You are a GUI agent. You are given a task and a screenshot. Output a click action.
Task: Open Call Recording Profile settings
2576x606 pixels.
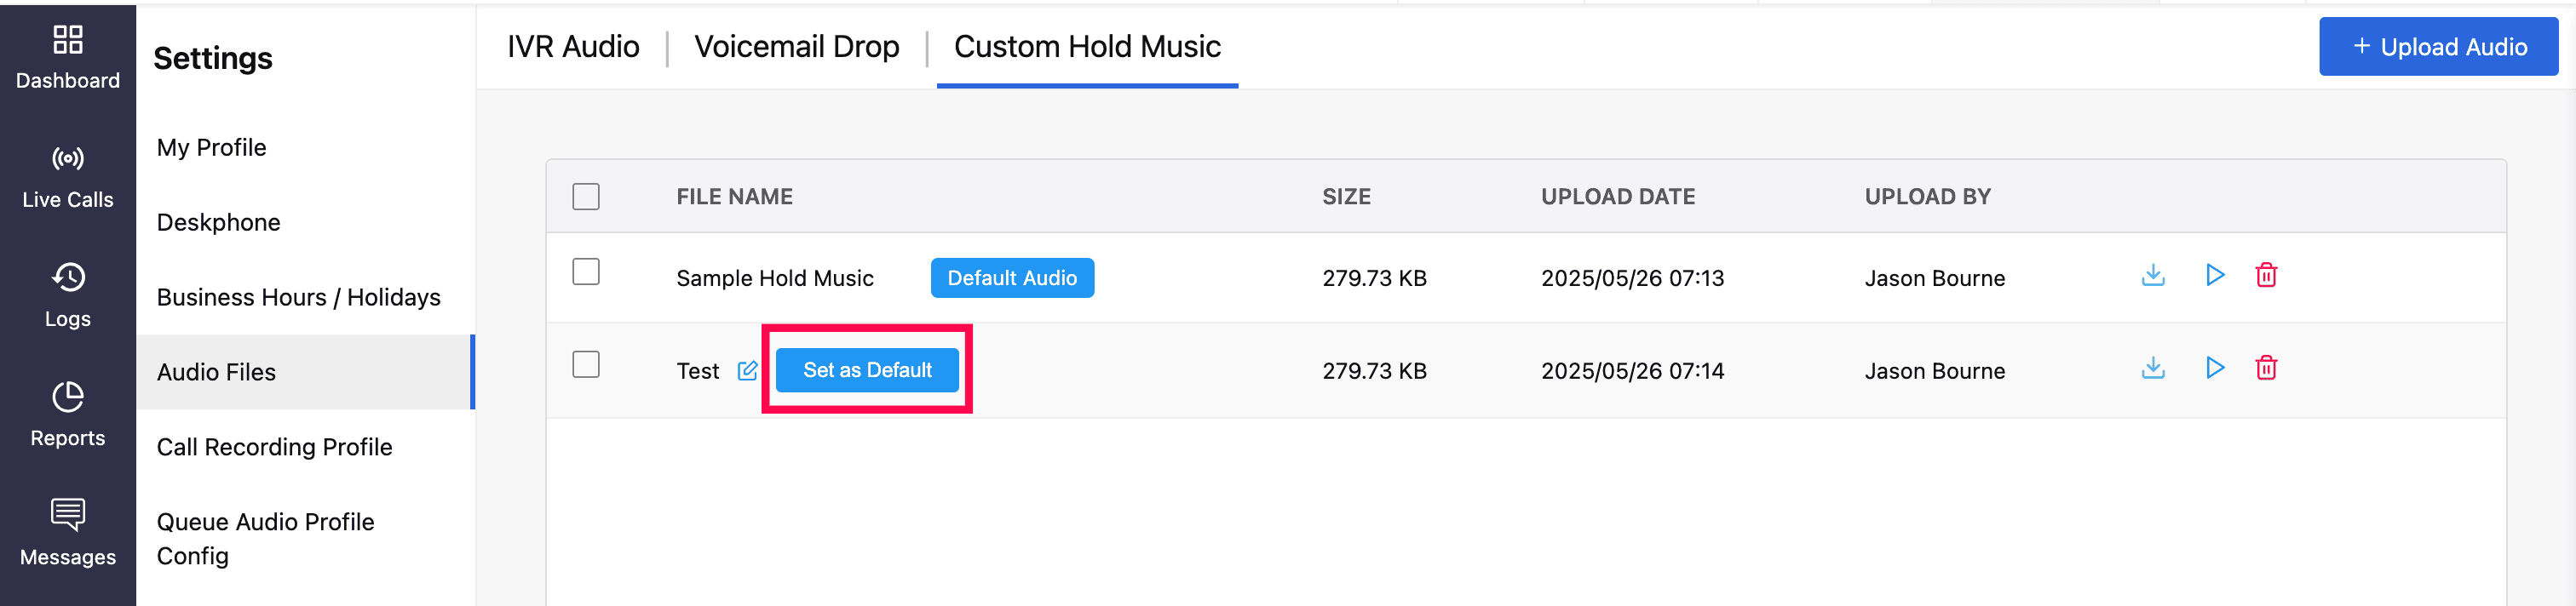pyautogui.click(x=274, y=447)
